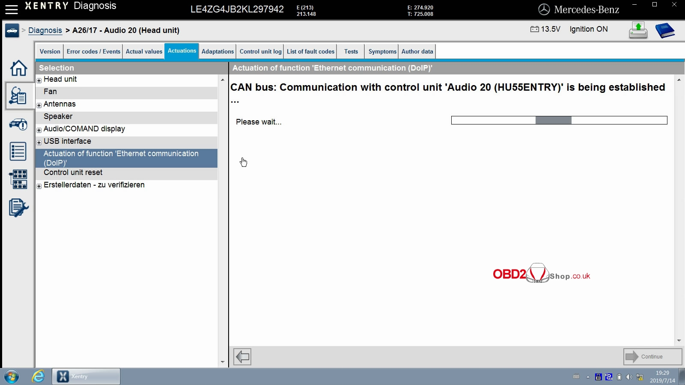The height and width of the screenshot is (385, 685).
Task: Click the communication progress bar
Action: 559,120
